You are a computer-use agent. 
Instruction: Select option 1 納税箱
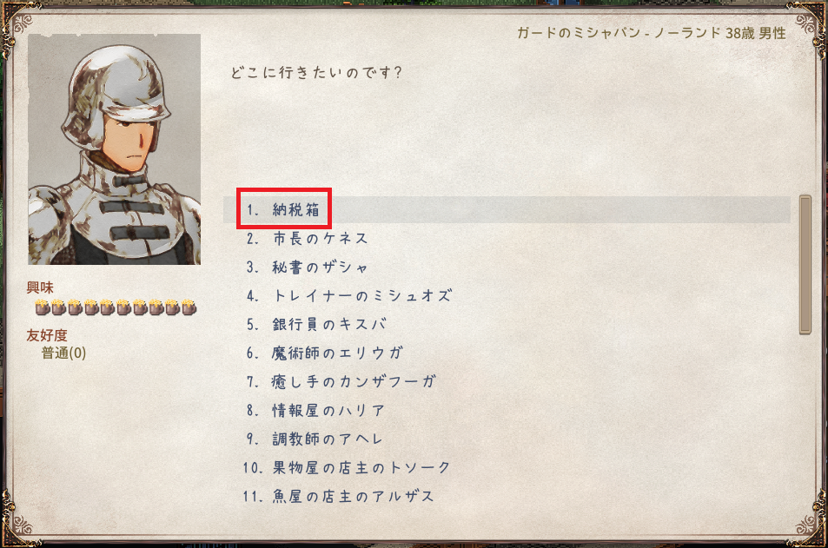507,209
